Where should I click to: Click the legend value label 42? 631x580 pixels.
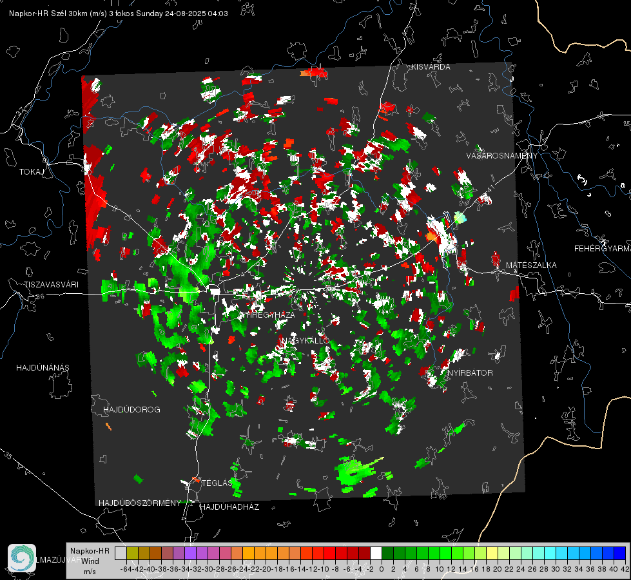[x=625, y=569]
